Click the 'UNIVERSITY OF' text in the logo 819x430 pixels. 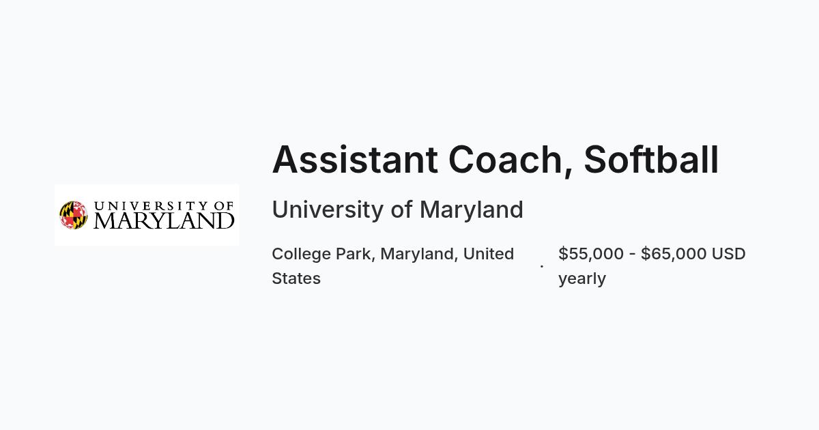click(164, 205)
